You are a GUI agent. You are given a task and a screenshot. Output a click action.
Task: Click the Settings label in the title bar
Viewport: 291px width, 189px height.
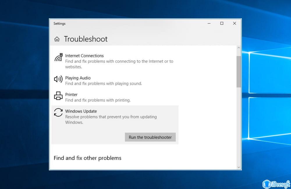point(59,24)
